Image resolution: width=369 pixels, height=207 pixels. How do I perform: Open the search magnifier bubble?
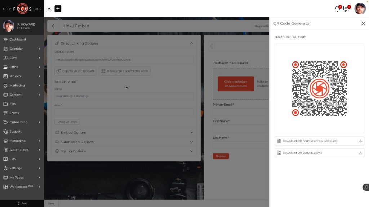(x=365, y=187)
